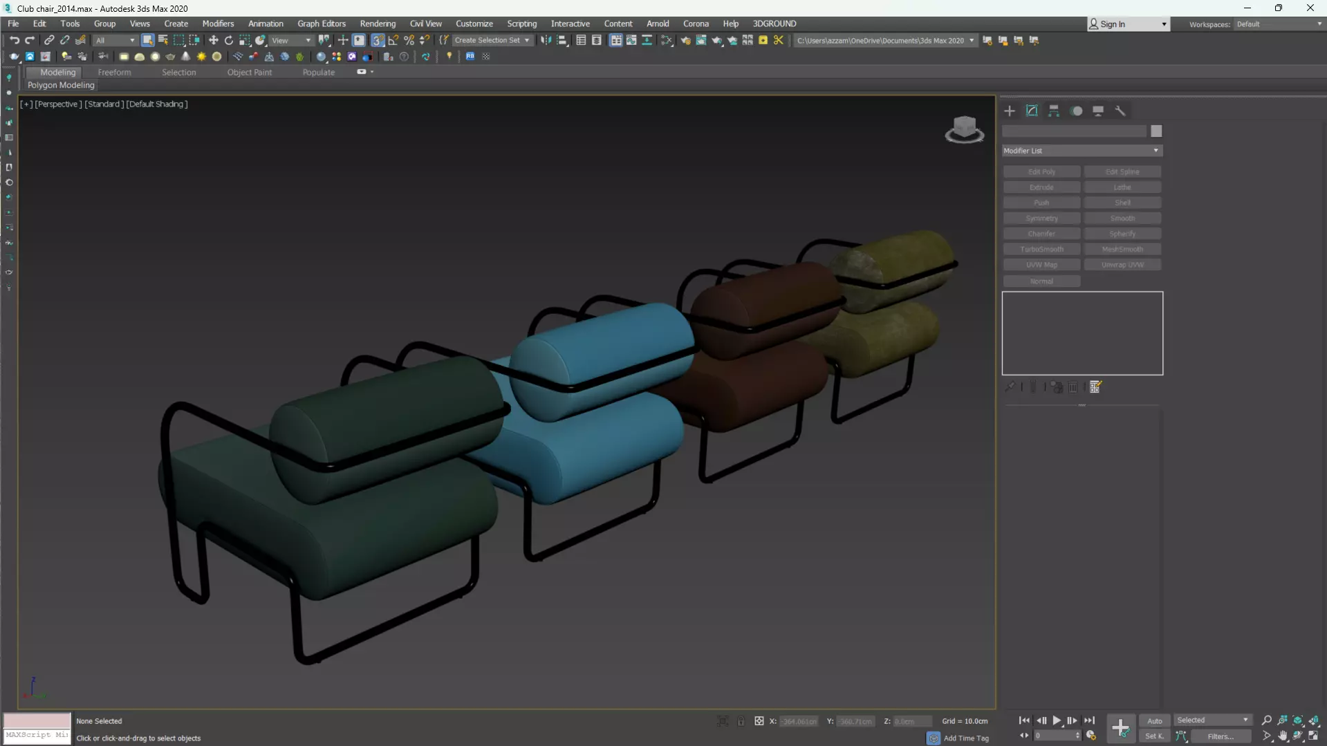
Task: Select the Select and Link tool
Action: point(49,40)
